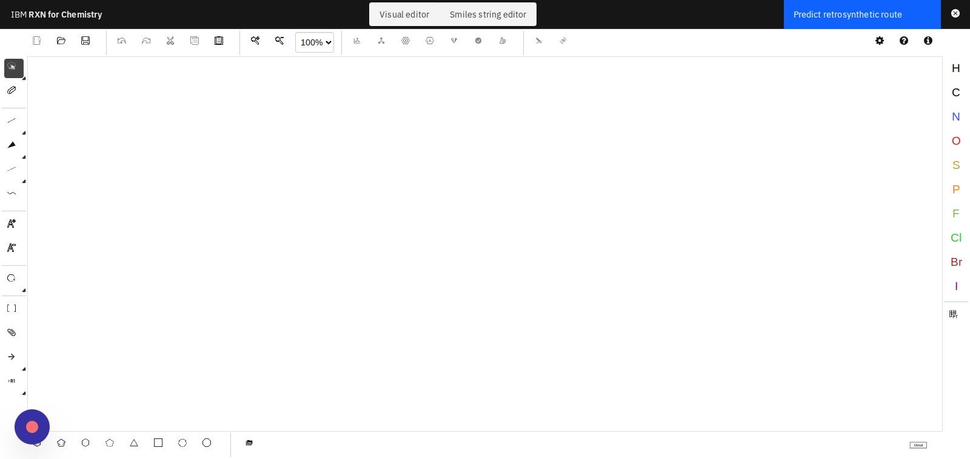Choose the Reaction Arrow tool

point(12,357)
